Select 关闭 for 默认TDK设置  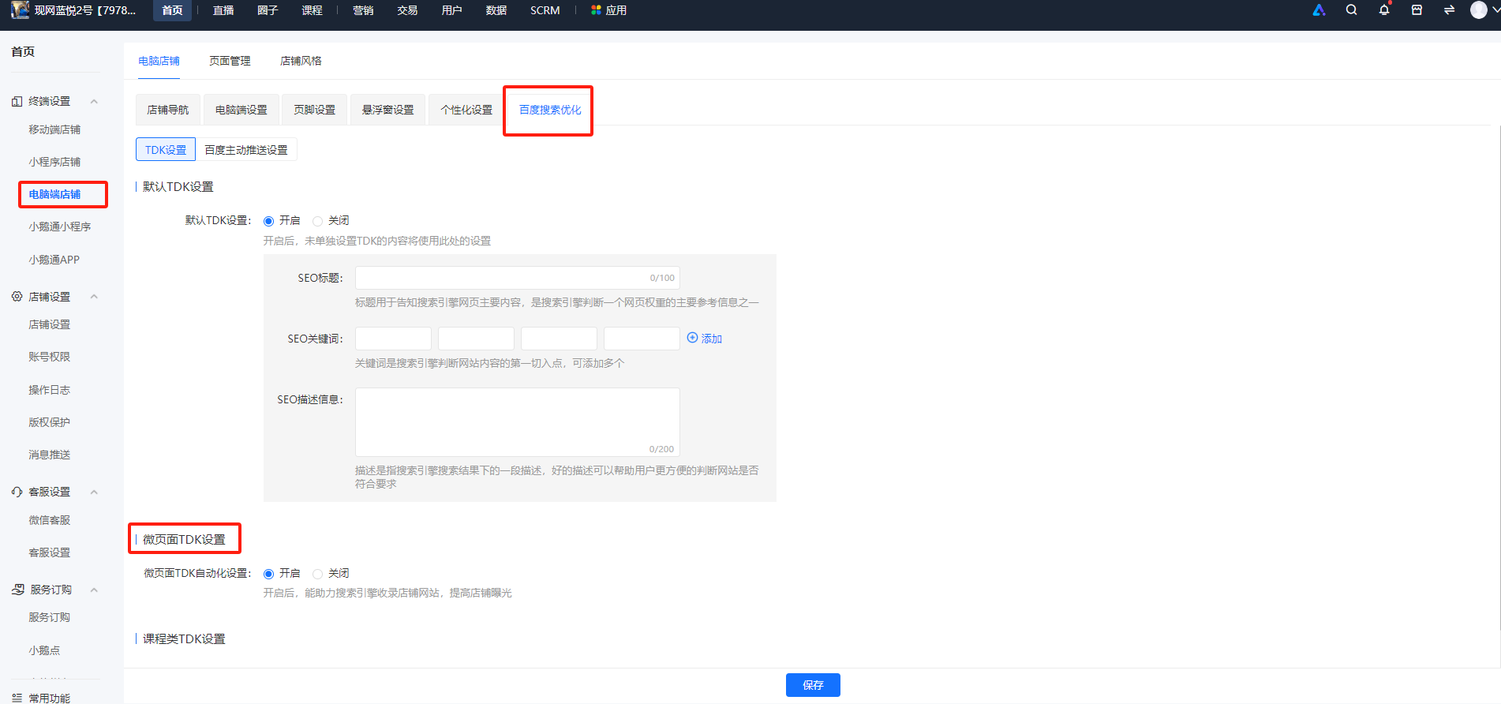tap(317, 221)
